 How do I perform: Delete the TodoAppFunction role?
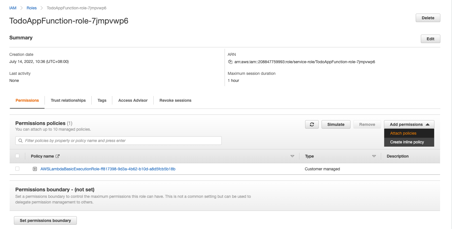click(x=428, y=18)
